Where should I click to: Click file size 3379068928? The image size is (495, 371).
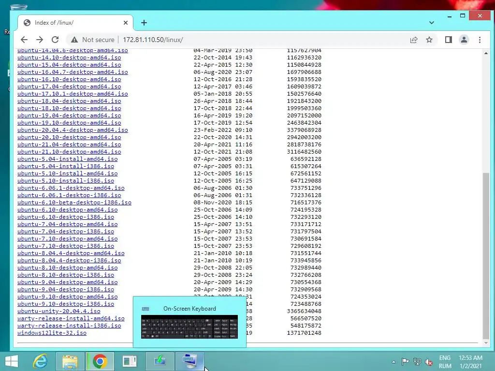(304, 130)
